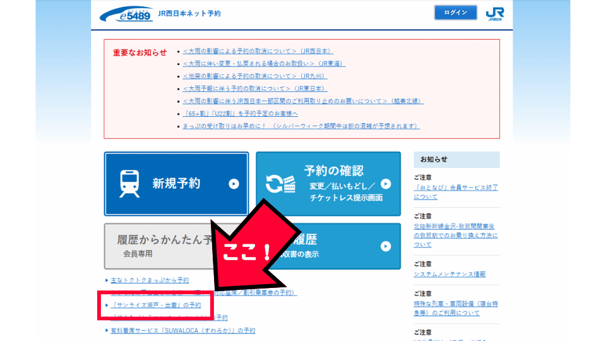Image resolution: width=606 pixels, height=341 pixels.
Task: Open link 大雨の影響による予約の取消について (JR西日本)
Action: point(258,51)
